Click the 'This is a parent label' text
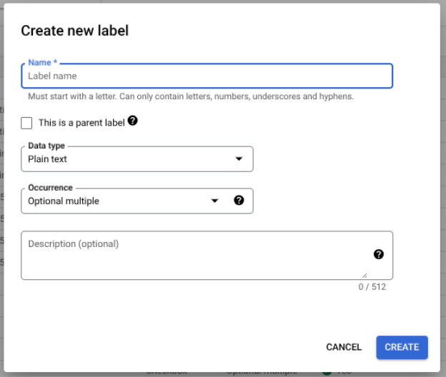Image resolution: width=446 pixels, height=377 pixels. 81,123
